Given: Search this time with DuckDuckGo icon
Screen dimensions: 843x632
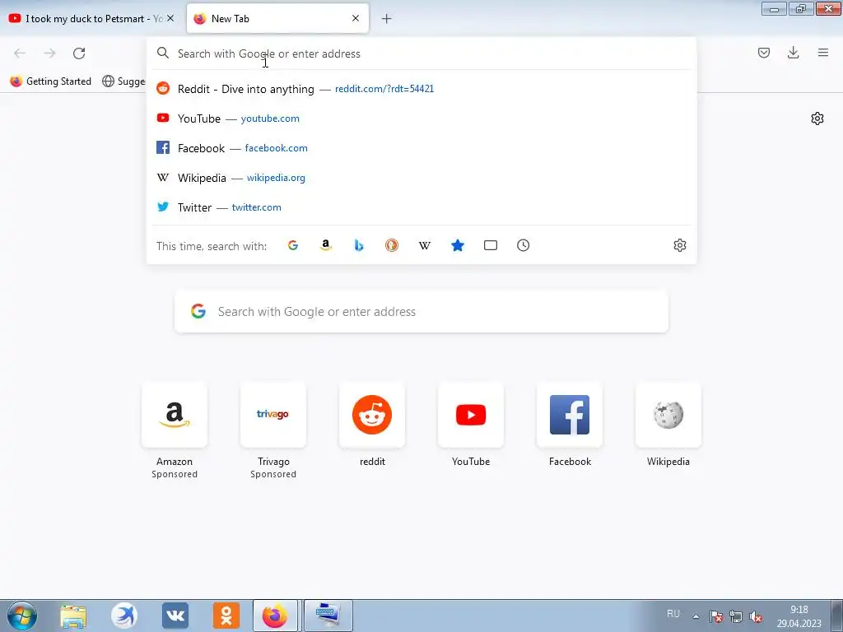Looking at the screenshot, I should click(x=391, y=245).
